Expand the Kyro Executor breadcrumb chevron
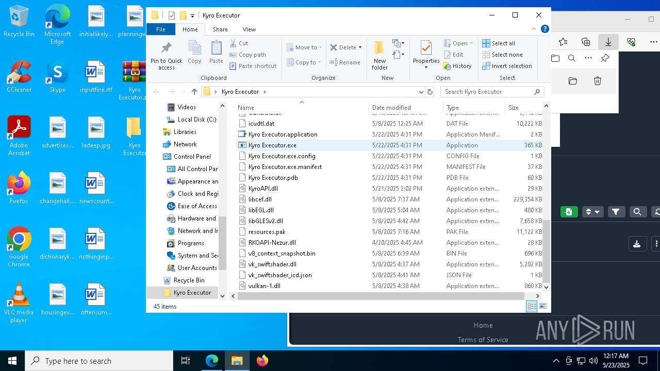This screenshot has width=660, height=371. [x=265, y=92]
